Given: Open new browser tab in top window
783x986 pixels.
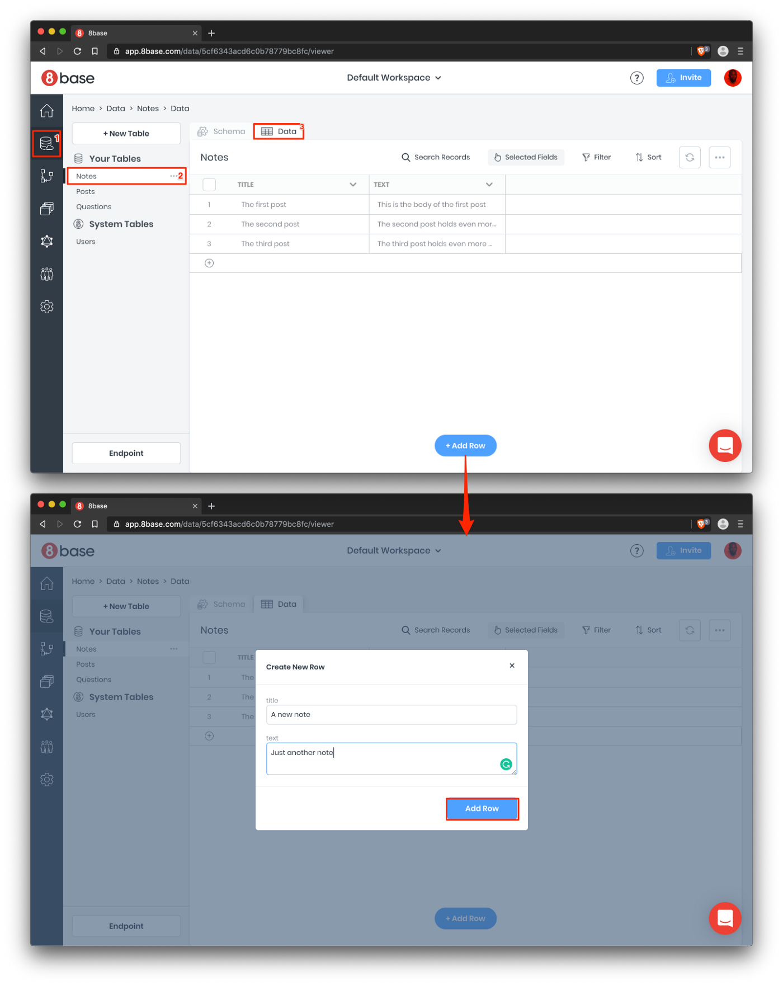Looking at the screenshot, I should coord(211,33).
